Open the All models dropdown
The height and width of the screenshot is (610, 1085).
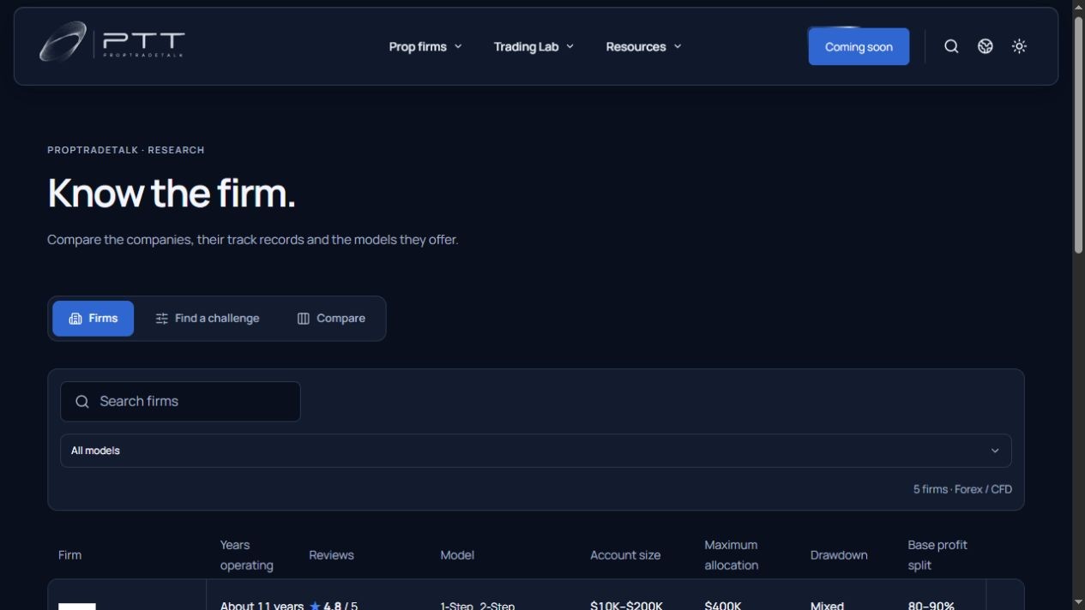536,451
